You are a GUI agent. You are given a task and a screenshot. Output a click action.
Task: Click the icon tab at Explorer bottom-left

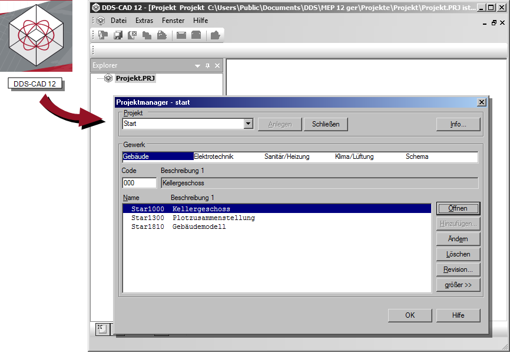click(x=101, y=329)
